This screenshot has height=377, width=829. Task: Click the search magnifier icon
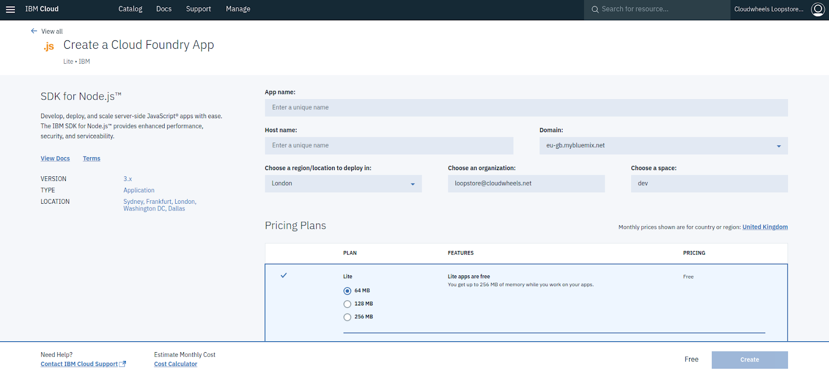(x=595, y=9)
